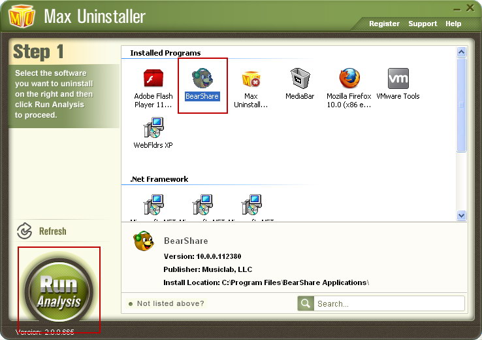Select the BearShare program icon

click(202, 78)
